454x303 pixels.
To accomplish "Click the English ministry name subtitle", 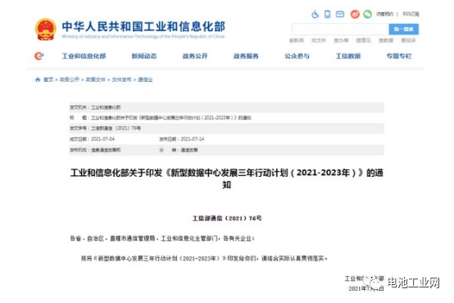I will pos(143,37).
